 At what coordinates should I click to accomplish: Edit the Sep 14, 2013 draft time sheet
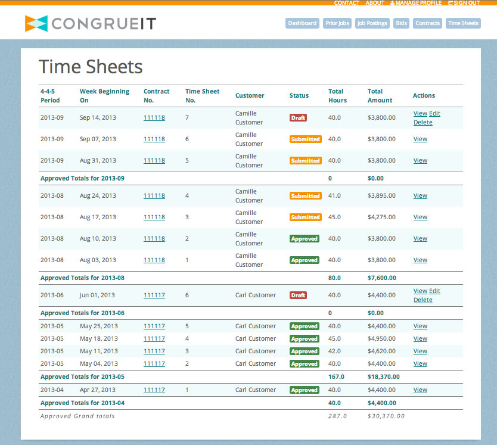click(434, 113)
